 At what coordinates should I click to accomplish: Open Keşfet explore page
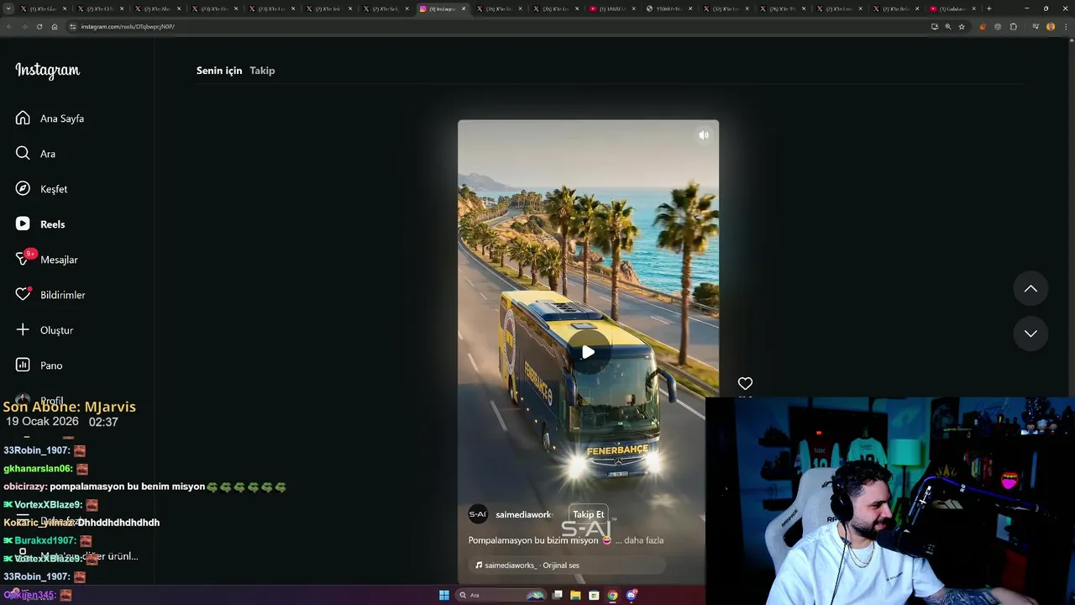tap(42, 189)
